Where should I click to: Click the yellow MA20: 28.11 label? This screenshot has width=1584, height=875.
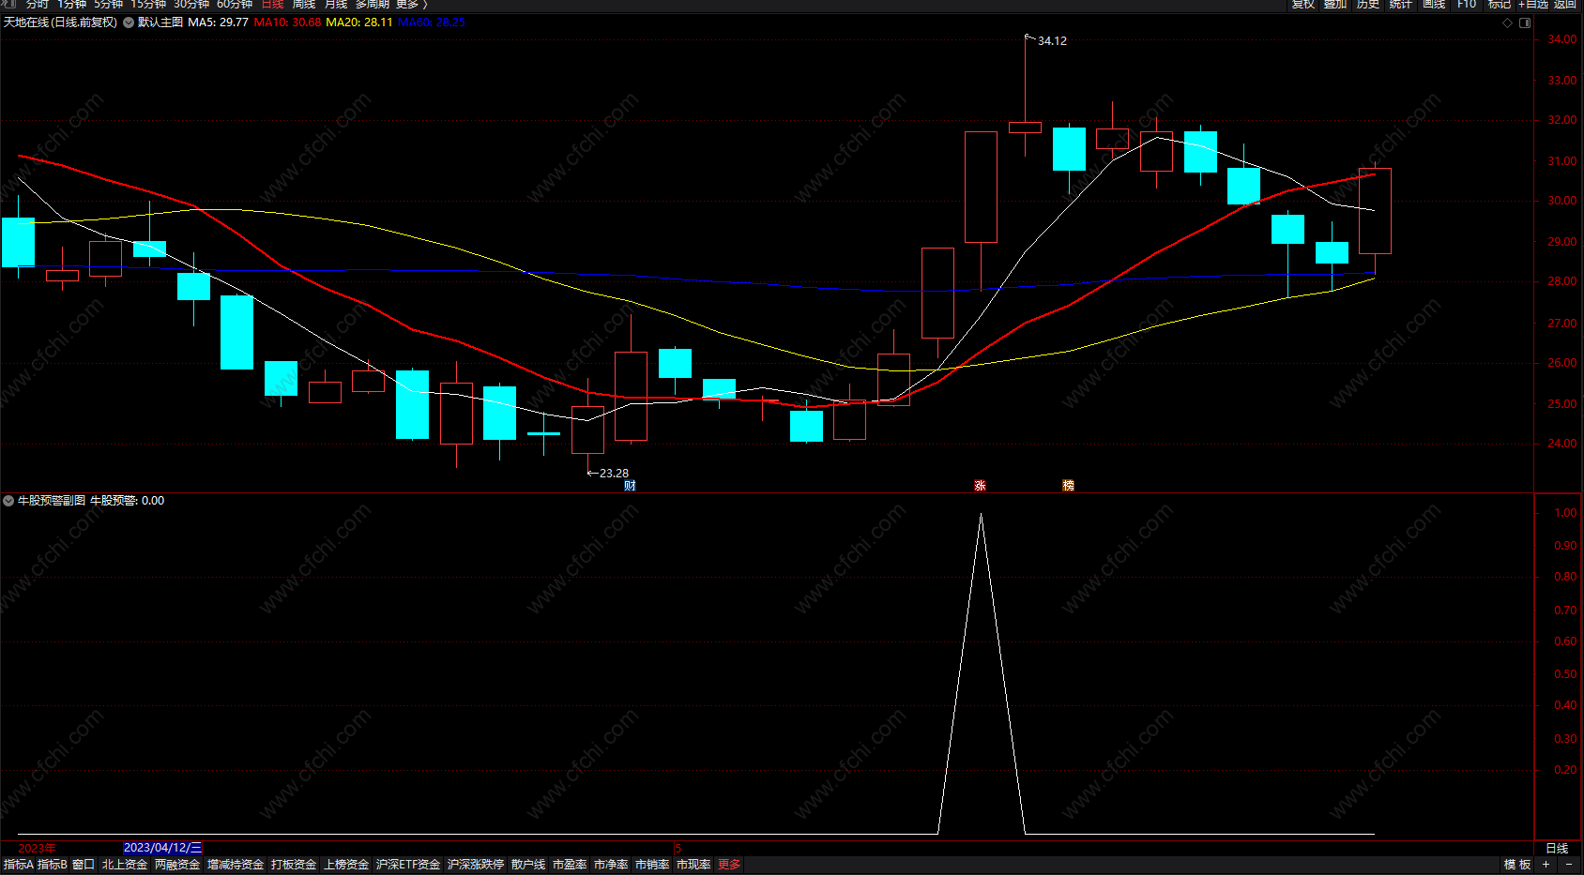(x=359, y=23)
